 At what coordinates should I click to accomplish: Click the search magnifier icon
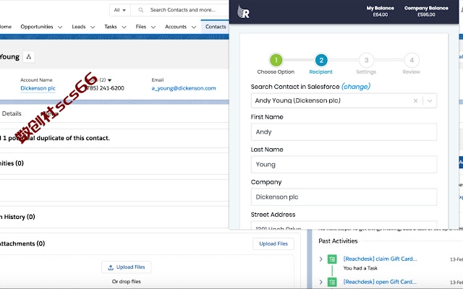141,10
